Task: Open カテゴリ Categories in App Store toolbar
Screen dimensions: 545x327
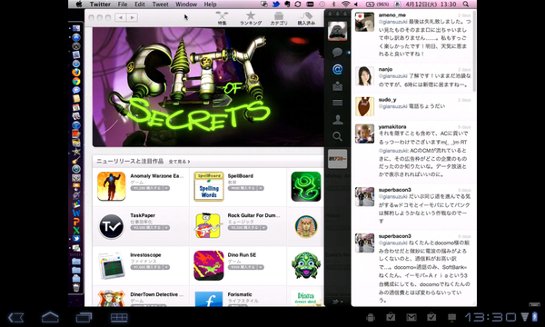Action: 279,18
